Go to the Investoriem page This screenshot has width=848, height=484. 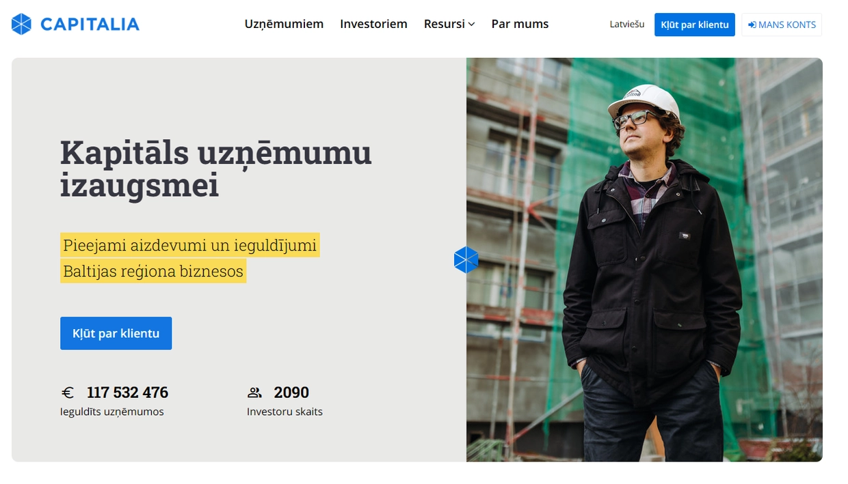click(x=373, y=24)
